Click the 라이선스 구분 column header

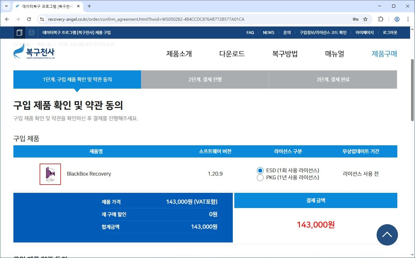click(288, 151)
